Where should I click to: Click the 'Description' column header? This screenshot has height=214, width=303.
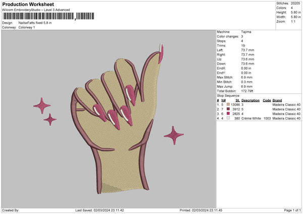(x=250, y=100)
